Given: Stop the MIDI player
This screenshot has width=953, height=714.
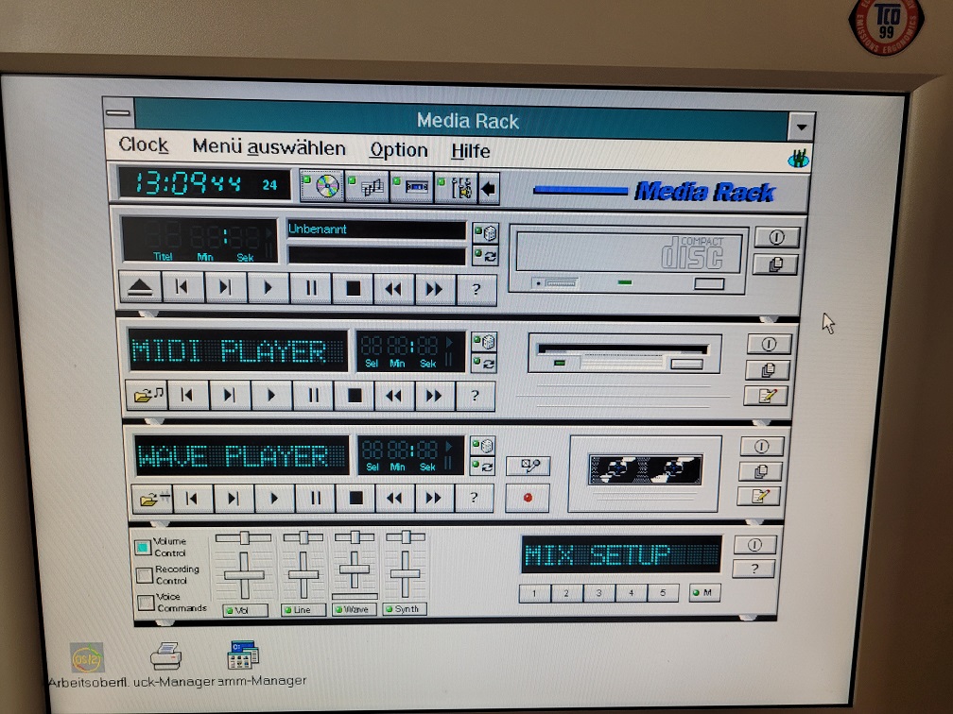Looking at the screenshot, I should click(x=354, y=397).
